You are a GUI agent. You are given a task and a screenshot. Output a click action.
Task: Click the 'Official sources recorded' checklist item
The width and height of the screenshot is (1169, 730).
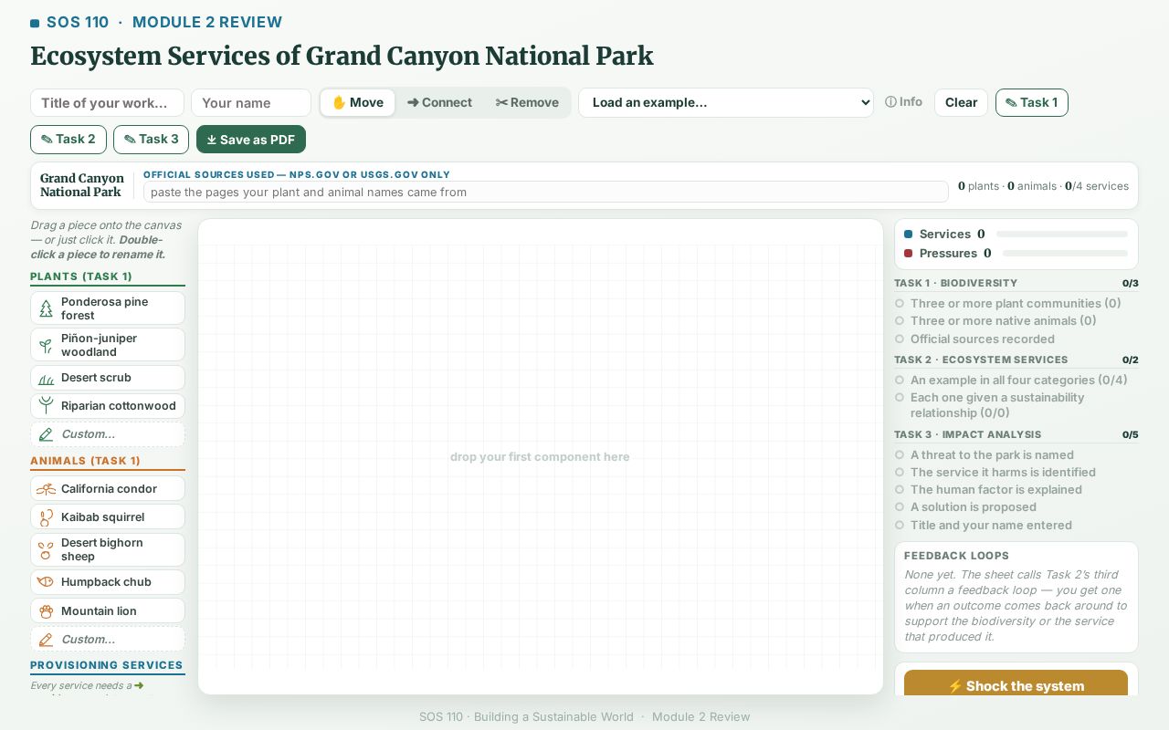pyautogui.click(x=1016, y=339)
